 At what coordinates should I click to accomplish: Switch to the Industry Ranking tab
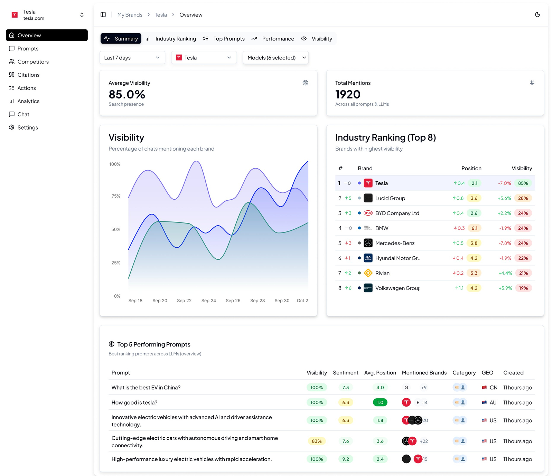pyautogui.click(x=175, y=39)
